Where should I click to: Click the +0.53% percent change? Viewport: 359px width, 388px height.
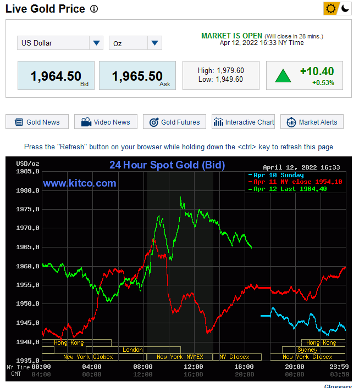point(323,83)
